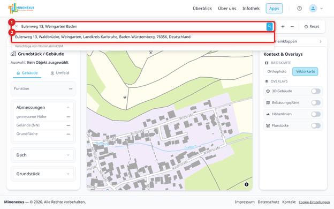Click the Kontext & Overlays heading
Screen dimensions: 334x209
(283, 54)
